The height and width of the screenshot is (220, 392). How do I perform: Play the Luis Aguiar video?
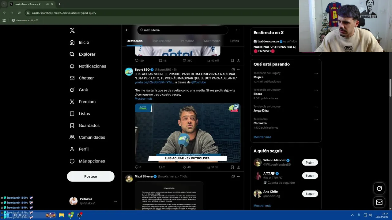click(x=187, y=133)
